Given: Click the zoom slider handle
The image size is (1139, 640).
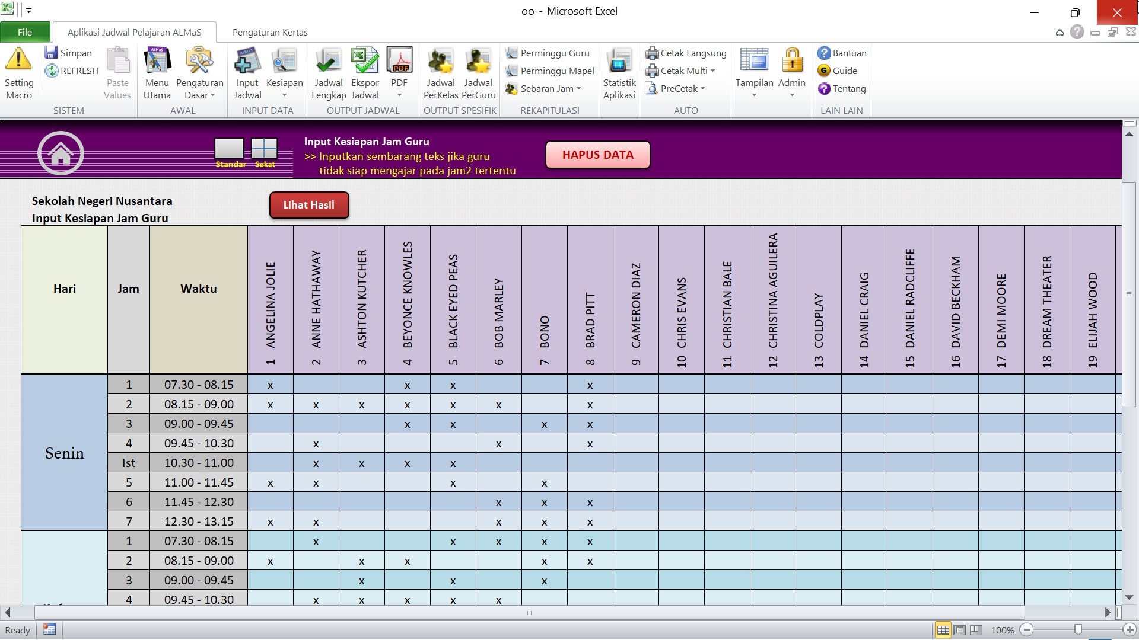Looking at the screenshot, I should pos(1078,629).
